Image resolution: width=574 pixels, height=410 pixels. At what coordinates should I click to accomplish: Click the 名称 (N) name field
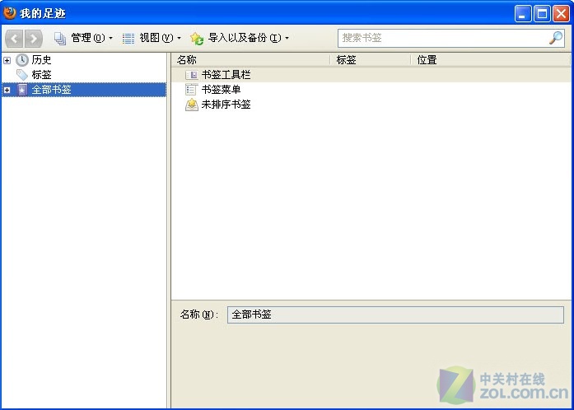click(395, 314)
